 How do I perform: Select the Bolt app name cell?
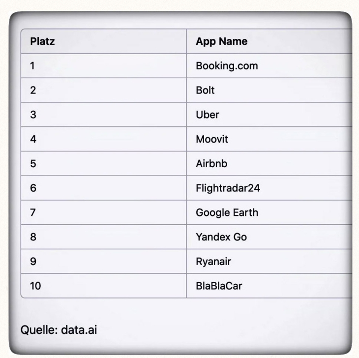click(x=205, y=90)
